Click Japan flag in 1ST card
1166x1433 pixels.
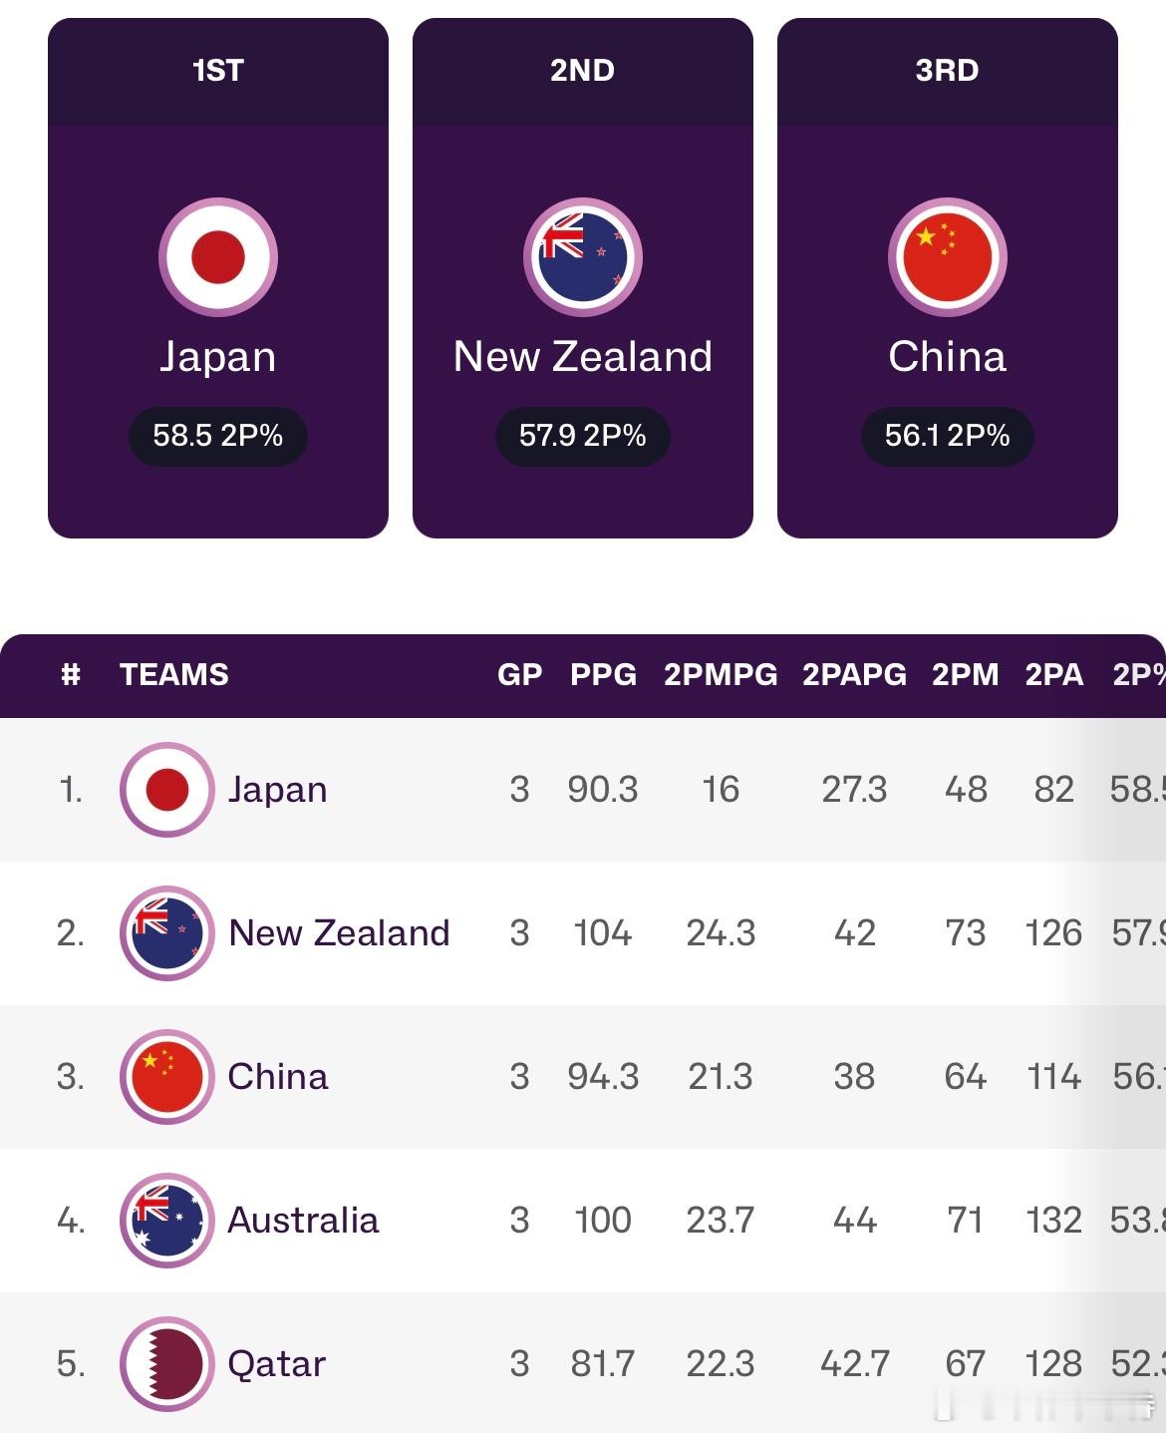[x=218, y=257]
